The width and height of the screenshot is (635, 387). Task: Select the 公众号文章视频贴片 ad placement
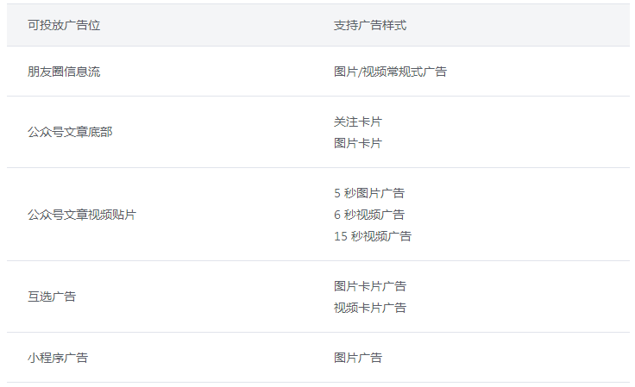82,215
